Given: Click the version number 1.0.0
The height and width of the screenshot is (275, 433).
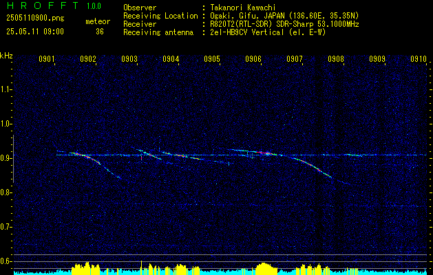Looking at the screenshot, I should pos(94,6).
